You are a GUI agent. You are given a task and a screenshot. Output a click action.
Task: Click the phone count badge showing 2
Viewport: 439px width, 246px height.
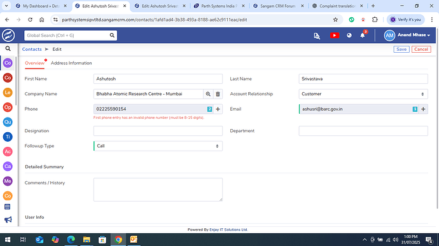pos(209,109)
